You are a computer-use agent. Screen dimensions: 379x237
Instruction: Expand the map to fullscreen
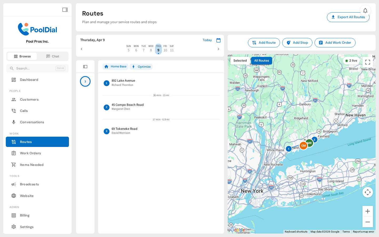368,62
